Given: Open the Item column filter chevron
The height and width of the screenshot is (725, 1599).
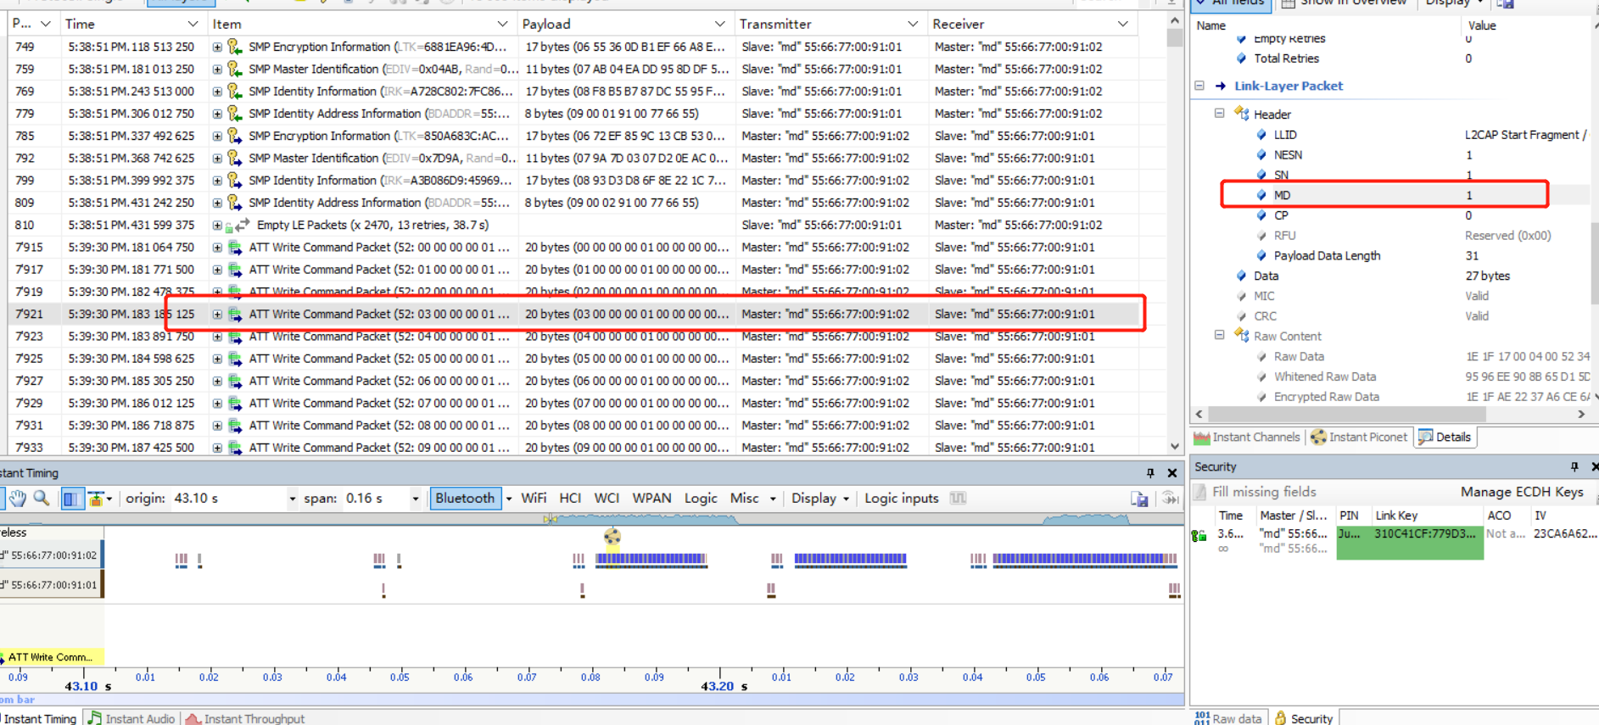Looking at the screenshot, I should click(502, 24).
